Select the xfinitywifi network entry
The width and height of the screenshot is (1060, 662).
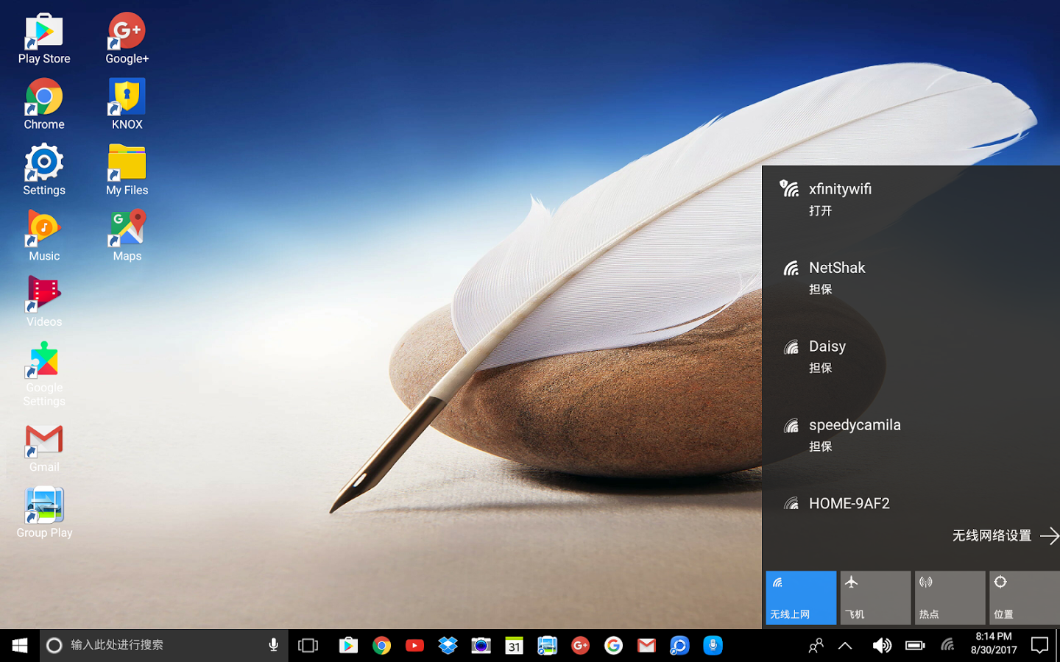coord(911,199)
